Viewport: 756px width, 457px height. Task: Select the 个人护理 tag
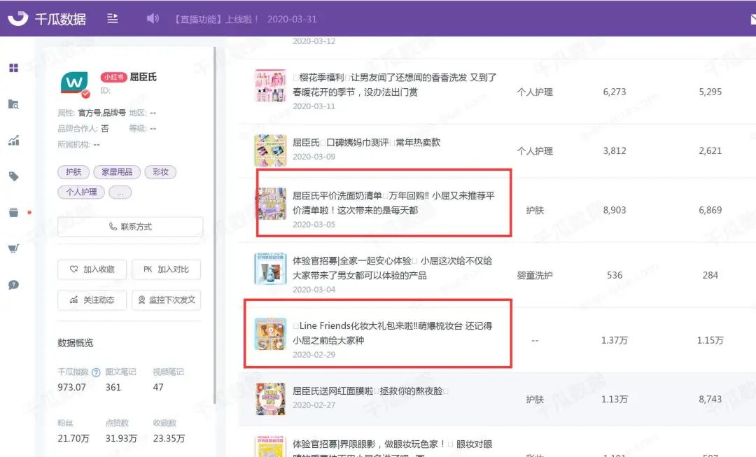(81, 192)
